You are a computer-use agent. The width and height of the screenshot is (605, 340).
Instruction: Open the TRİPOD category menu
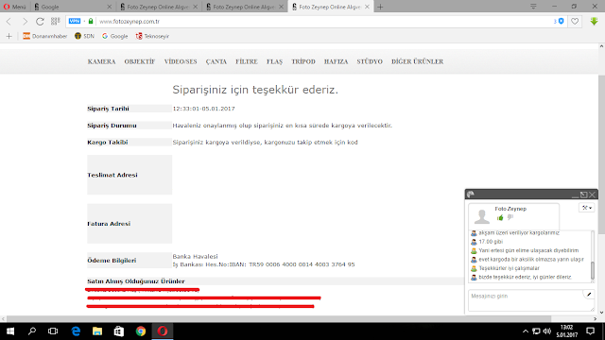tap(303, 61)
